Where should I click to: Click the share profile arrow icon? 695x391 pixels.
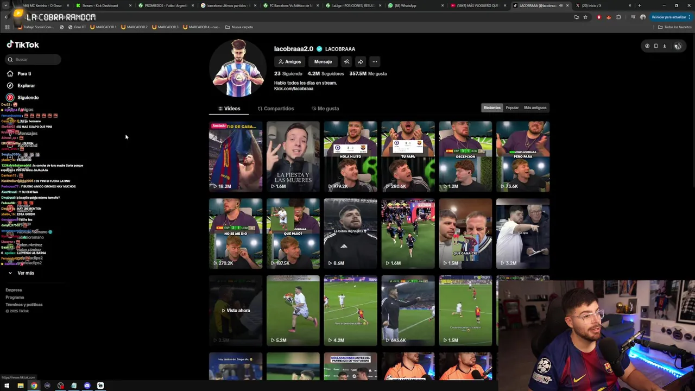361,61
